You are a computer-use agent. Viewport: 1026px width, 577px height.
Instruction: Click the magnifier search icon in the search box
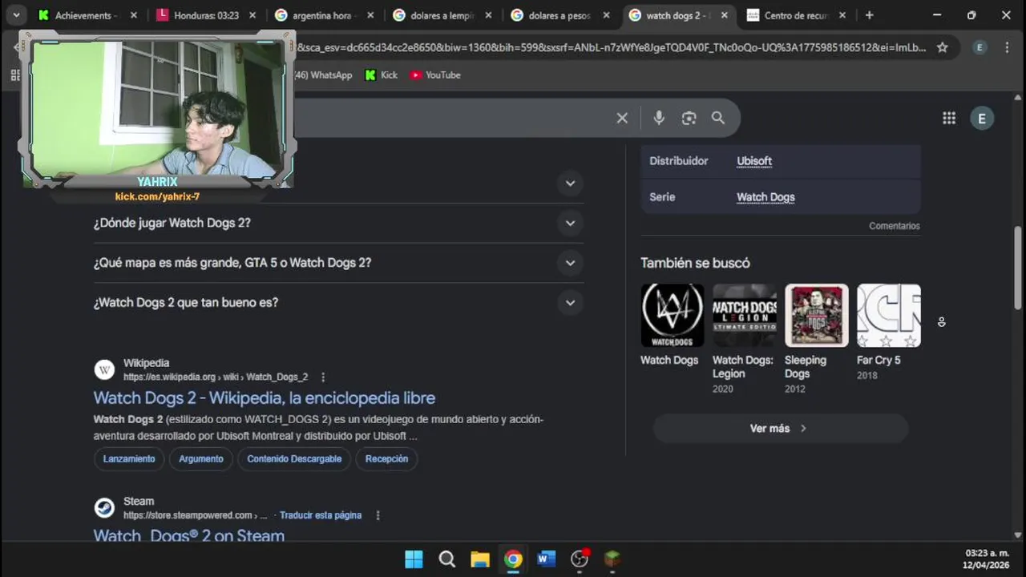718,118
